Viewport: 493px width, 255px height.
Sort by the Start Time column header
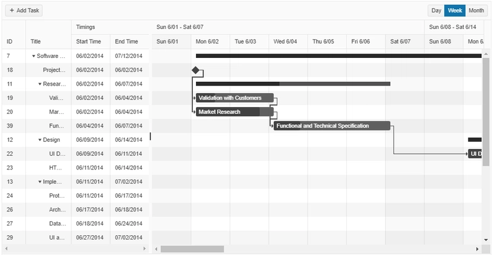coord(91,41)
